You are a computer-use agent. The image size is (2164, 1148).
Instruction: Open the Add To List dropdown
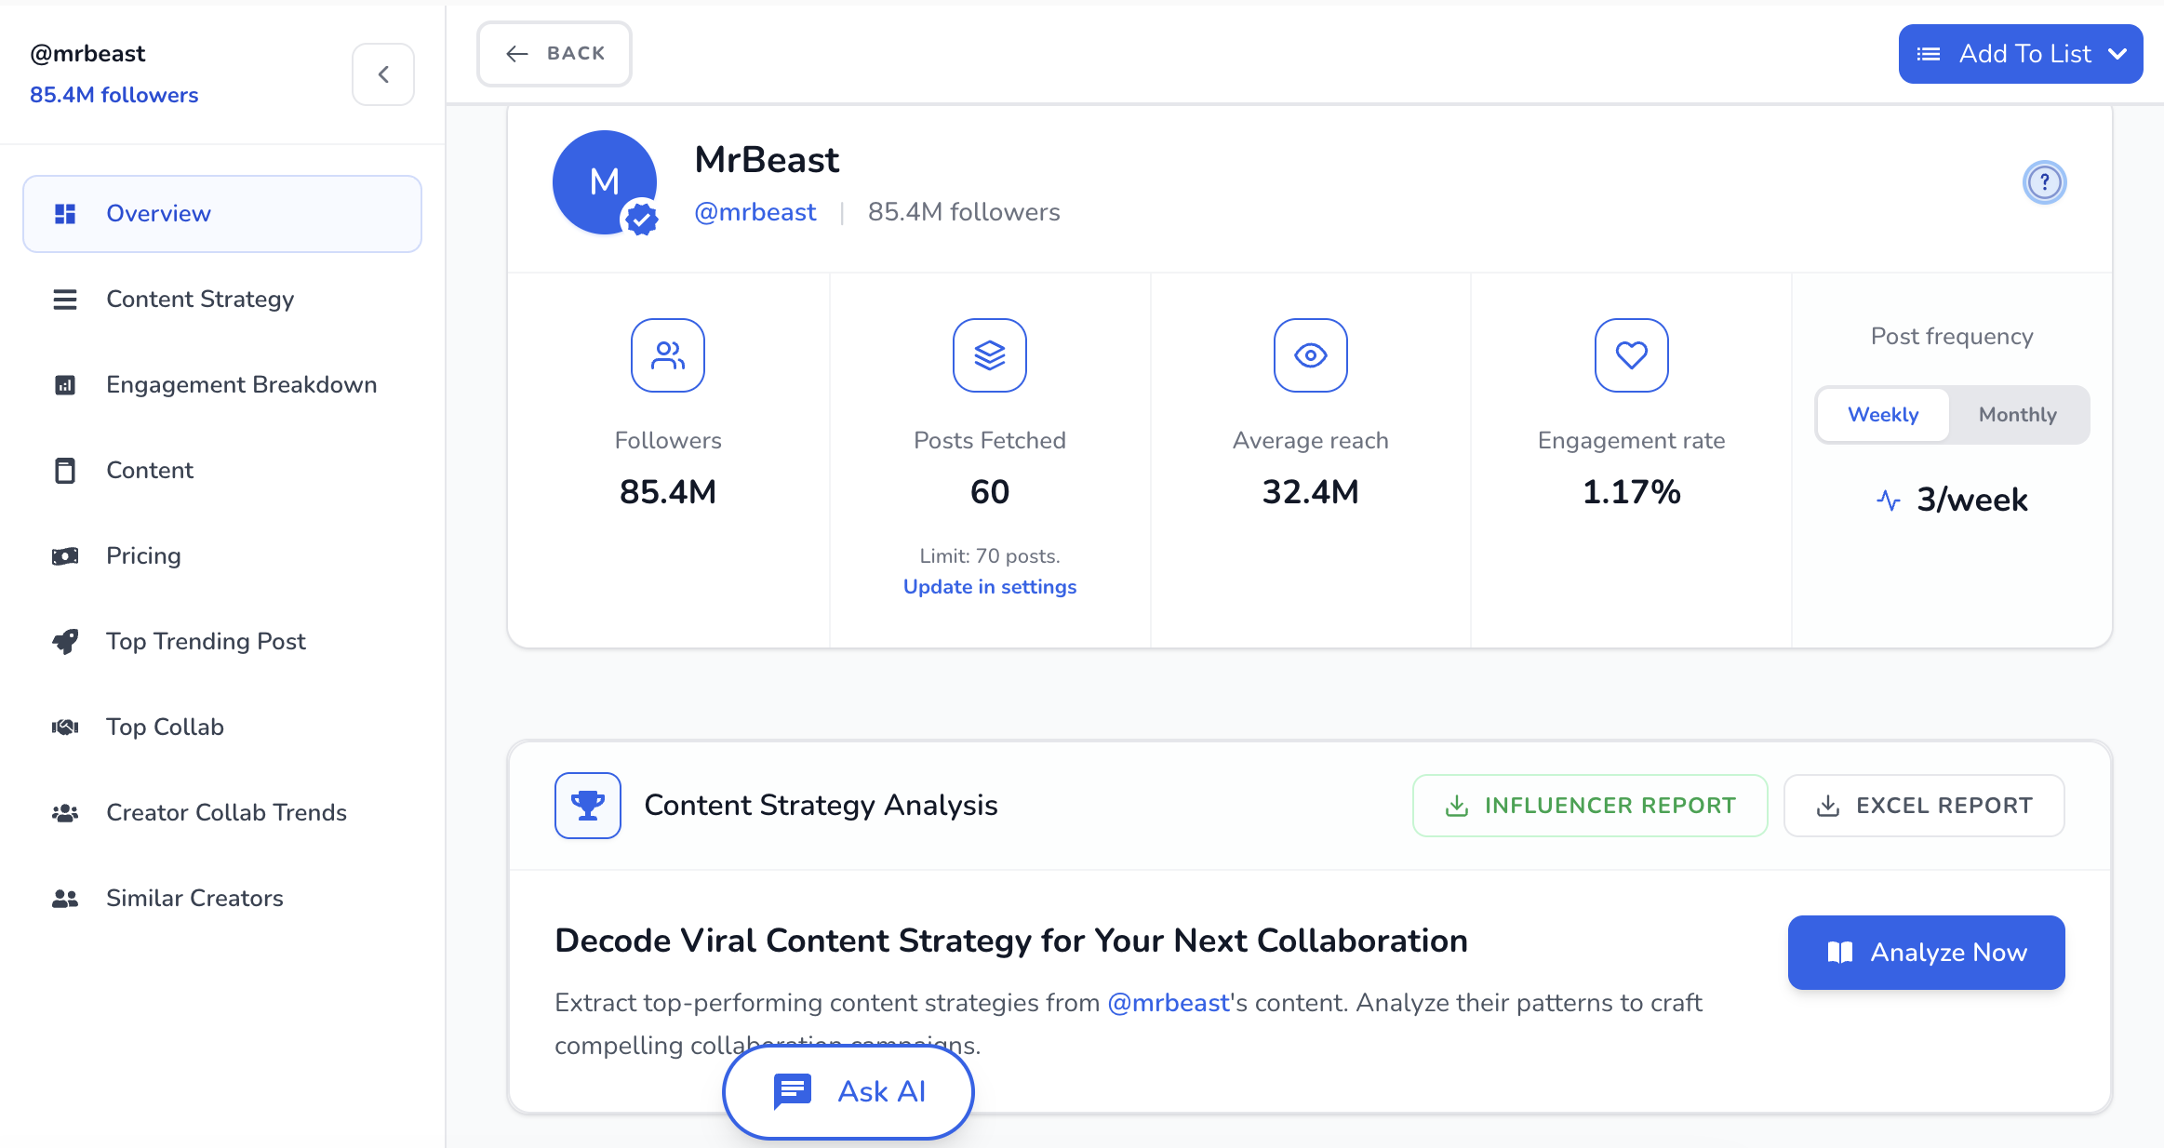pos(2021,54)
